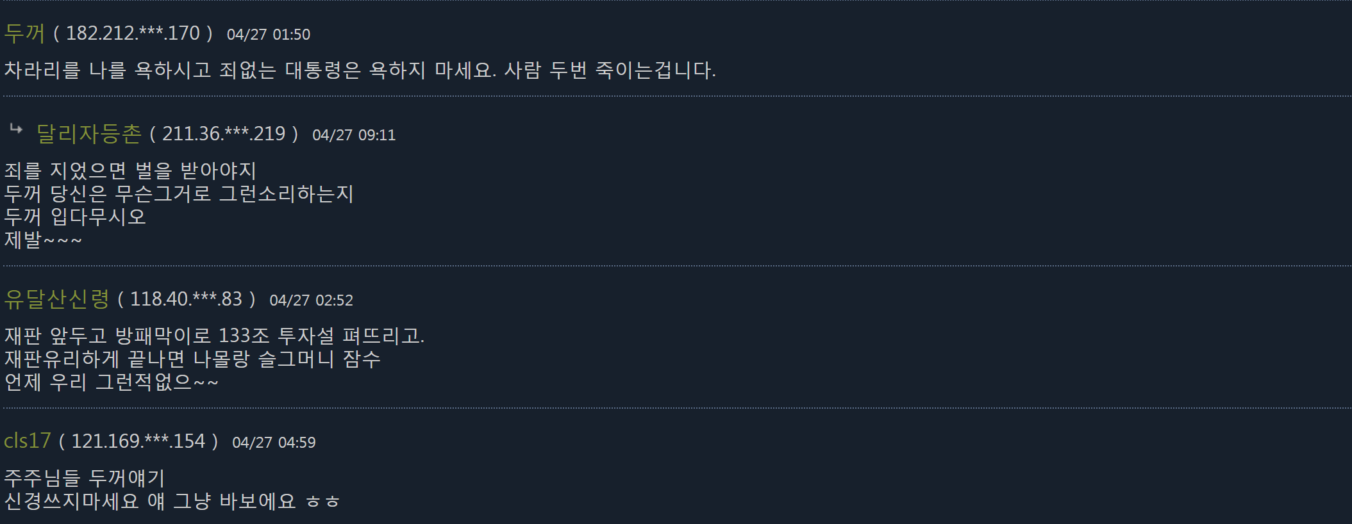This screenshot has height=524, width=1352.
Task: Click the line 언제 우리 그런적없으~~
Action: 112,382
